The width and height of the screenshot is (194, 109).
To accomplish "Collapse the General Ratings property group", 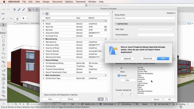I will [x=44, y=60].
